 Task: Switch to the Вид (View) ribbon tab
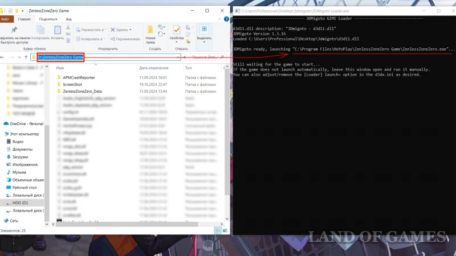[68, 19]
